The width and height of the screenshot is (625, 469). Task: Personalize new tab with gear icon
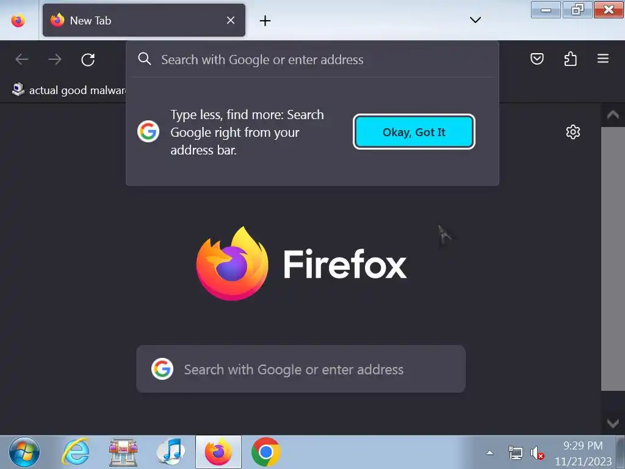click(573, 132)
